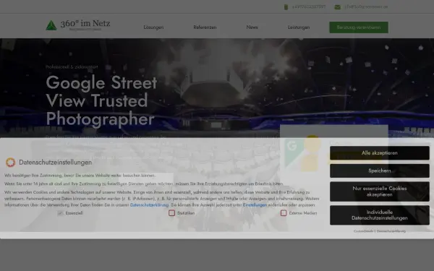Viewport: 434px width, 271px height.
Task: Click the Alle akzeptieren button
Action: pos(380,153)
